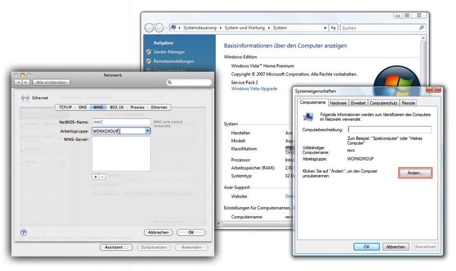This screenshot has width=456, height=271.
Task: Open the address bar history dropdown
Action: [325, 28]
